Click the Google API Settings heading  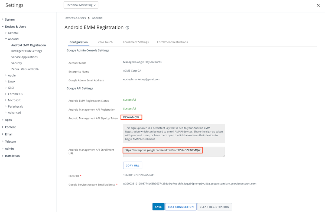click(x=80, y=88)
